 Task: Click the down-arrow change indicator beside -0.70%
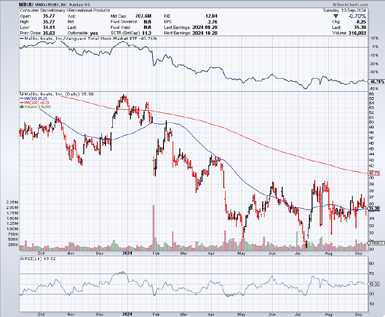336,16
